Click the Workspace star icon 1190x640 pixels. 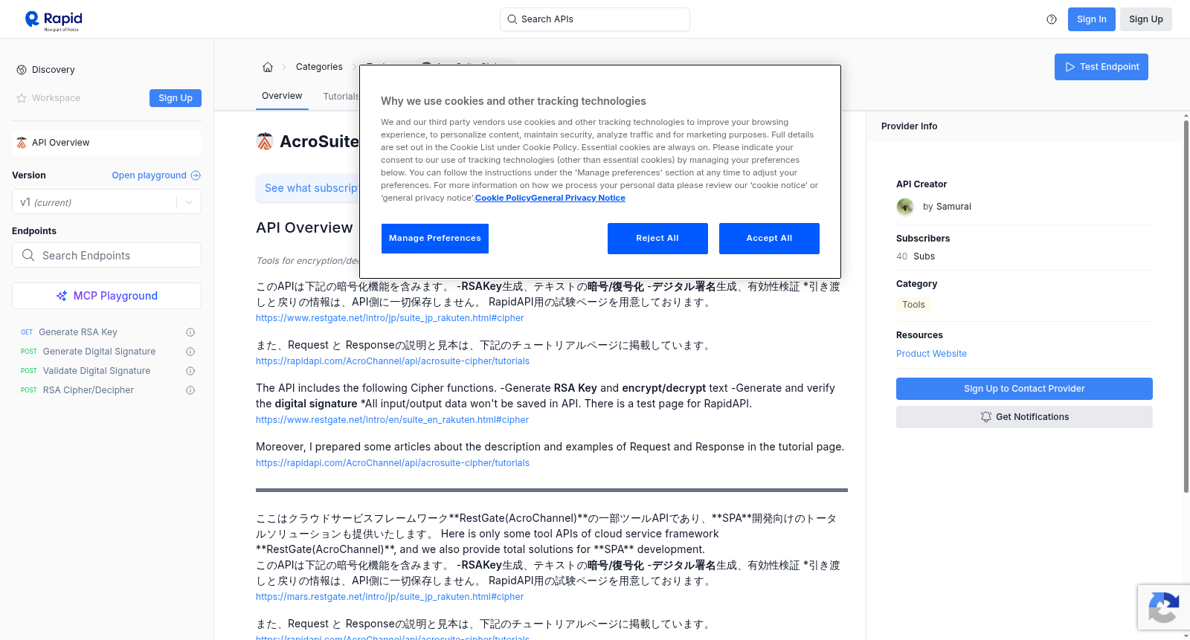click(22, 98)
